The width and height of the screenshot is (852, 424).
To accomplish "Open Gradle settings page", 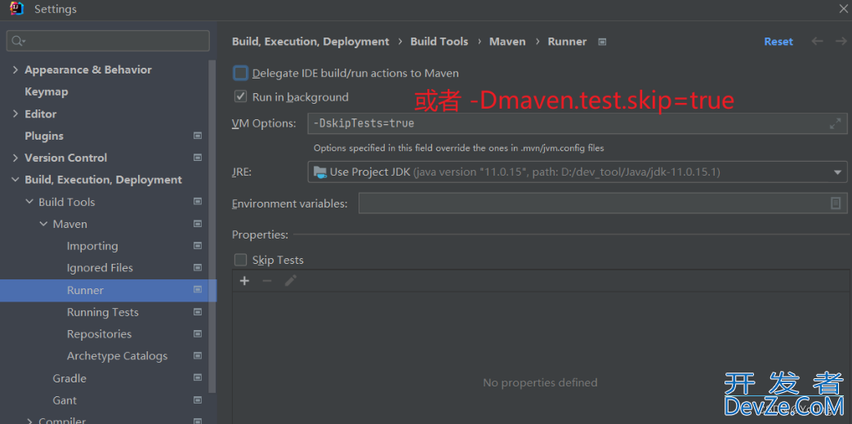I will (69, 377).
